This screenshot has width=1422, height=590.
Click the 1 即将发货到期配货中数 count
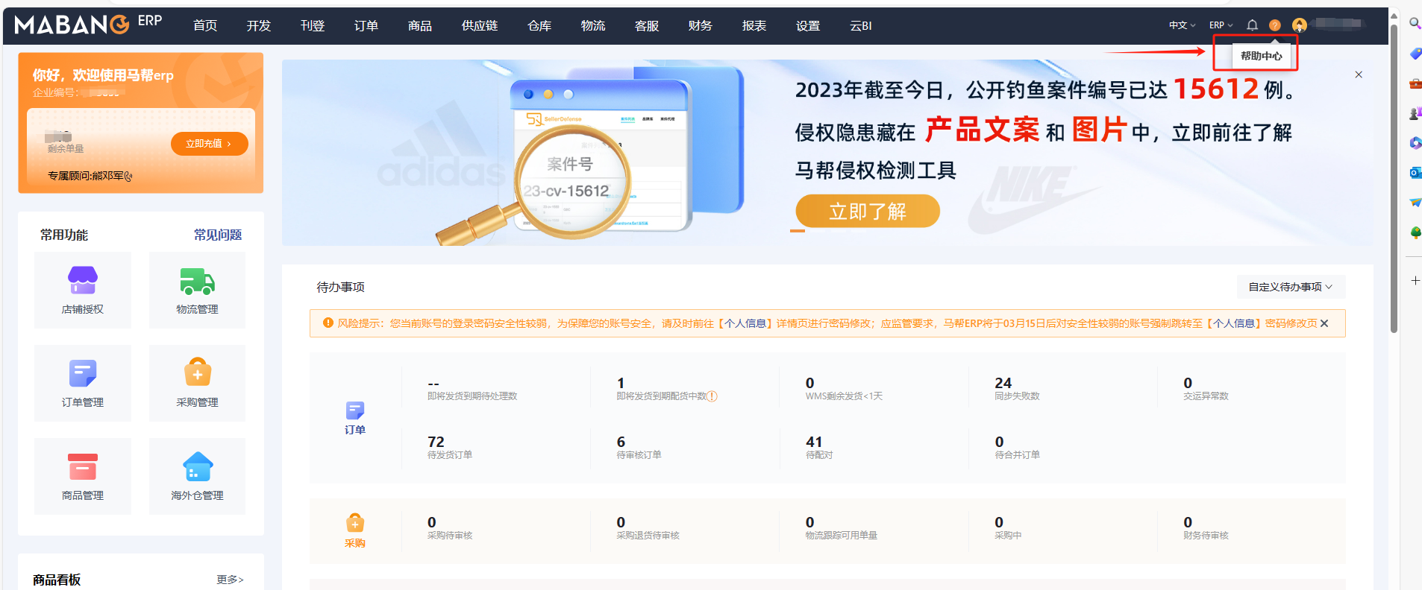(x=621, y=383)
